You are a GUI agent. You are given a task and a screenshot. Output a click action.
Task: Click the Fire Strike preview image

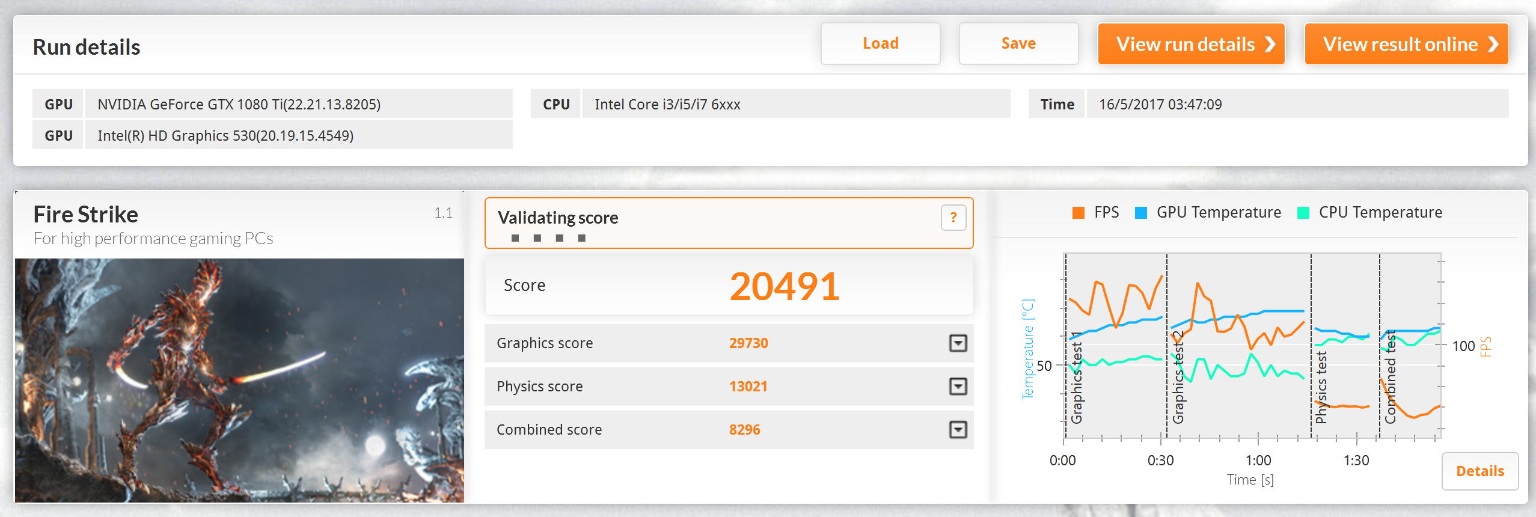pos(239,380)
